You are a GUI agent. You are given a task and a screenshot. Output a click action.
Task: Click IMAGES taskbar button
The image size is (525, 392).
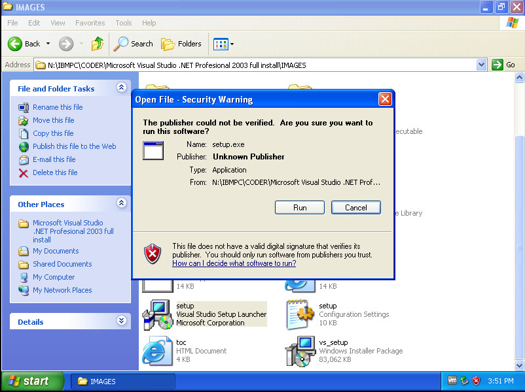click(123, 382)
